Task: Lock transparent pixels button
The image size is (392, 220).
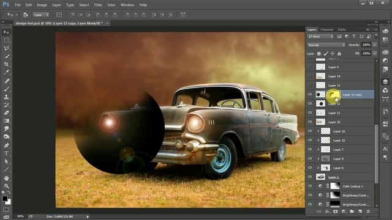Action: point(318,54)
